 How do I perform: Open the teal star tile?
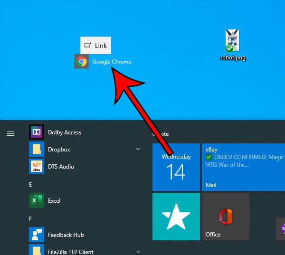176,217
